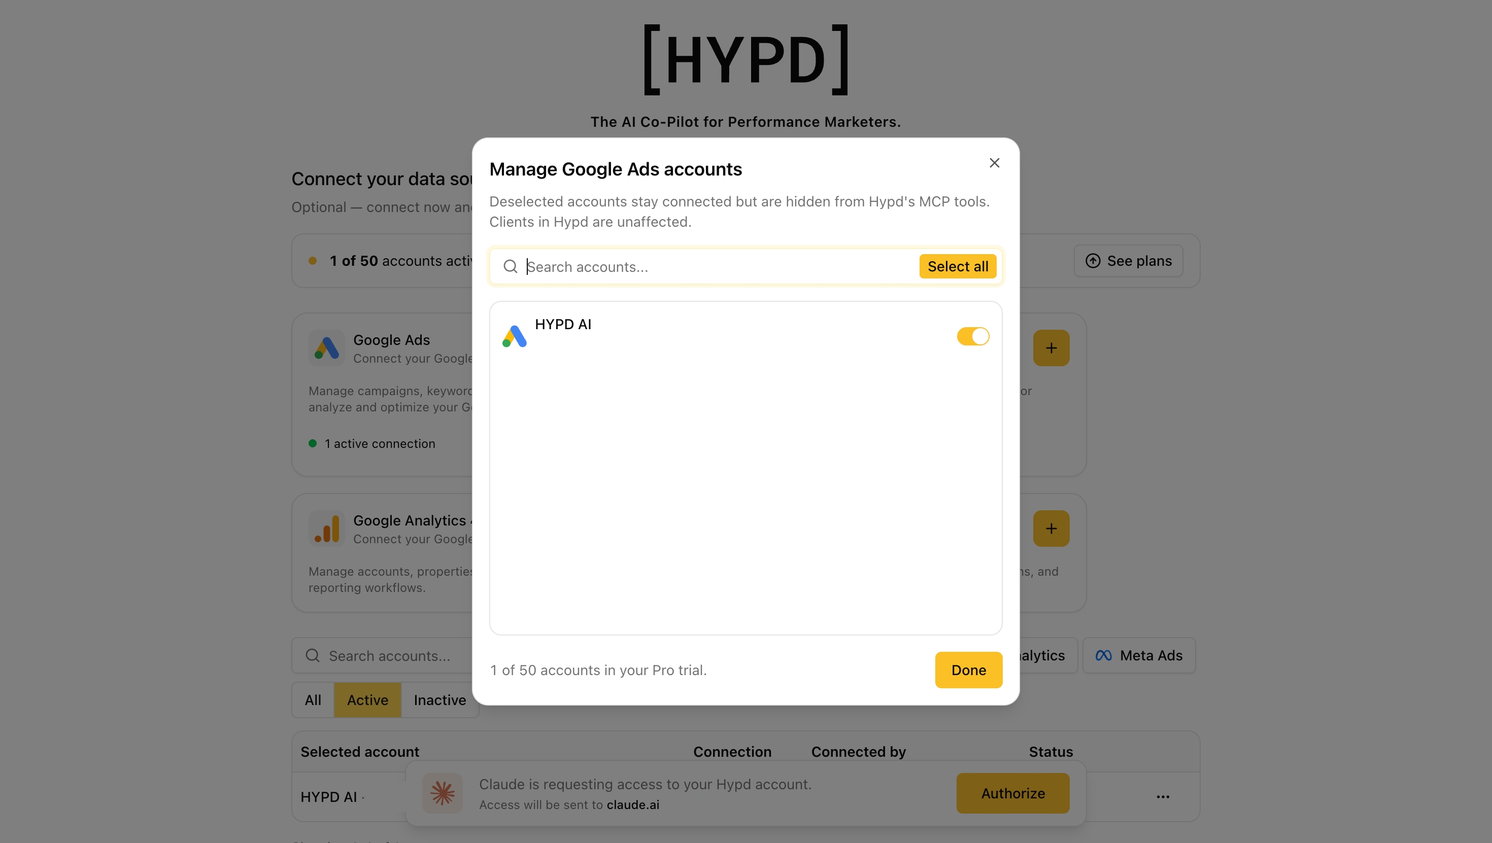
Task: Click the green dot beside '1 active connection'
Action: tap(313, 443)
